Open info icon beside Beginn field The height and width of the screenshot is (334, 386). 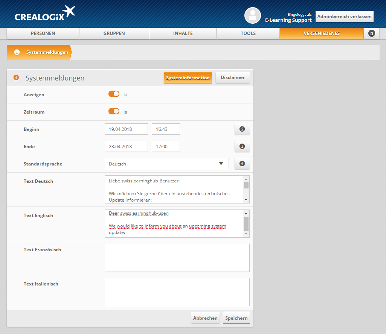tap(242, 129)
